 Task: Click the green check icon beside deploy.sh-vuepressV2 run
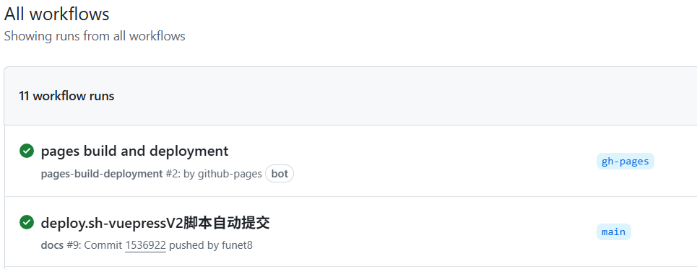(x=27, y=222)
